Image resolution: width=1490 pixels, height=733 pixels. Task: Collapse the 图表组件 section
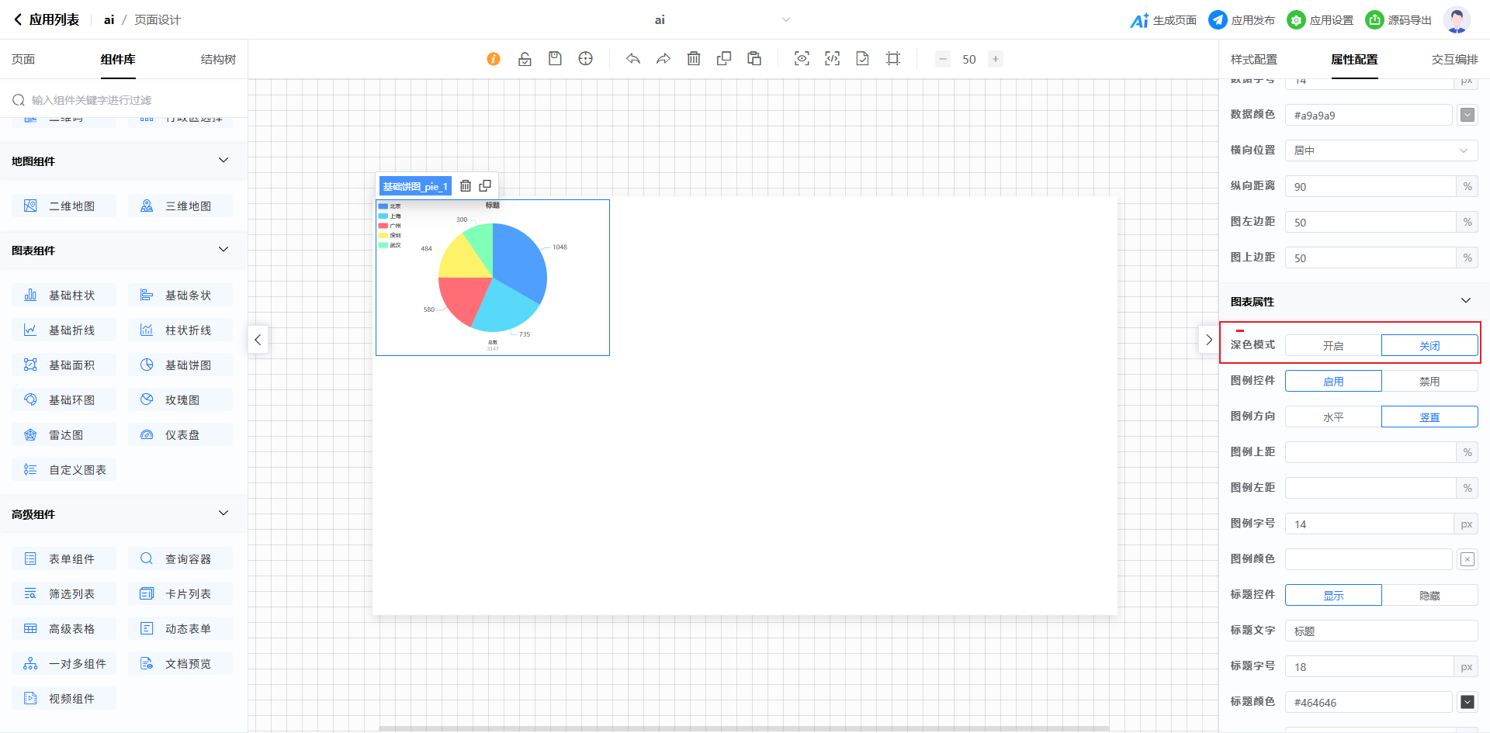[x=223, y=250]
